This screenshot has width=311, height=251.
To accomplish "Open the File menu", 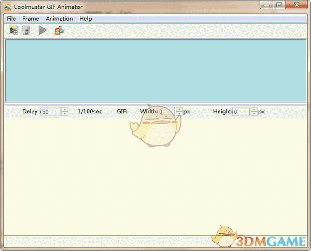I will 11,19.
